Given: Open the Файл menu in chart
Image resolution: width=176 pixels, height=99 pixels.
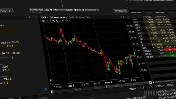Looking at the screenshot, I should [71, 17].
